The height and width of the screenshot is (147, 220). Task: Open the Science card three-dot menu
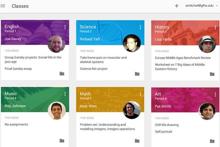click(x=140, y=27)
